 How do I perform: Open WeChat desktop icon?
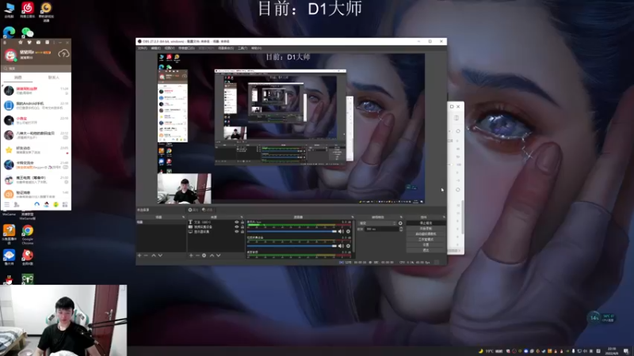click(28, 32)
